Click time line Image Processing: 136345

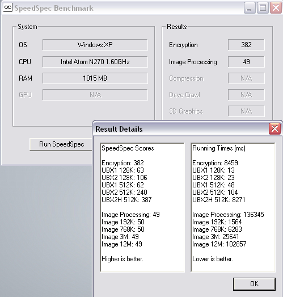pos(228,215)
